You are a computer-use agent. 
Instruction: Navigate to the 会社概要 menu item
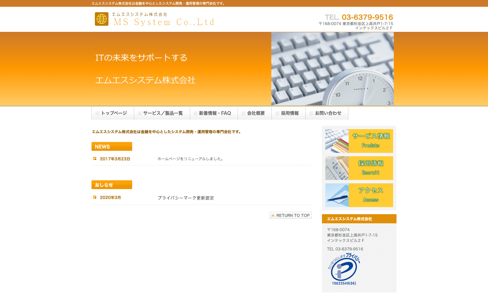point(255,113)
